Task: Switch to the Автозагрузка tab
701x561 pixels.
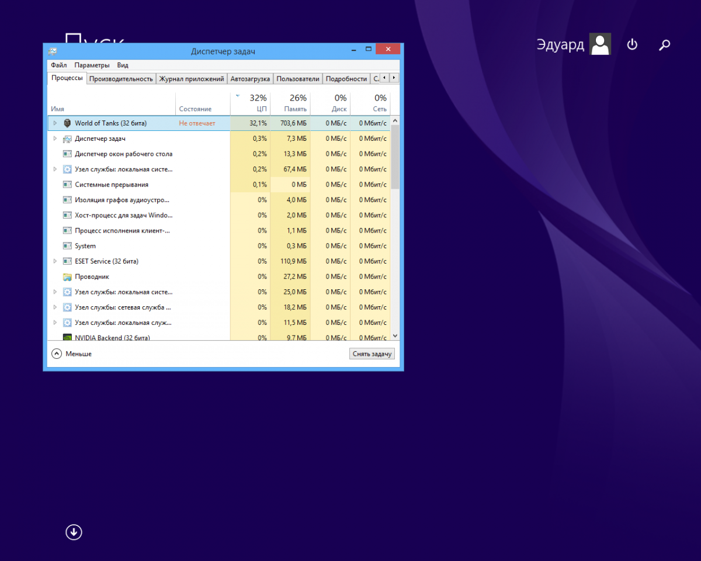Action: [x=250, y=79]
